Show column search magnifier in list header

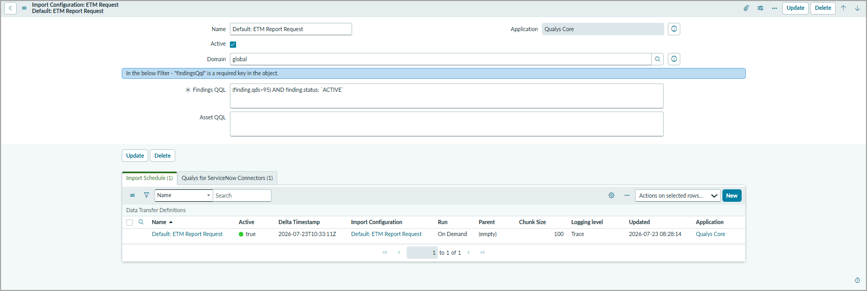click(x=141, y=222)
